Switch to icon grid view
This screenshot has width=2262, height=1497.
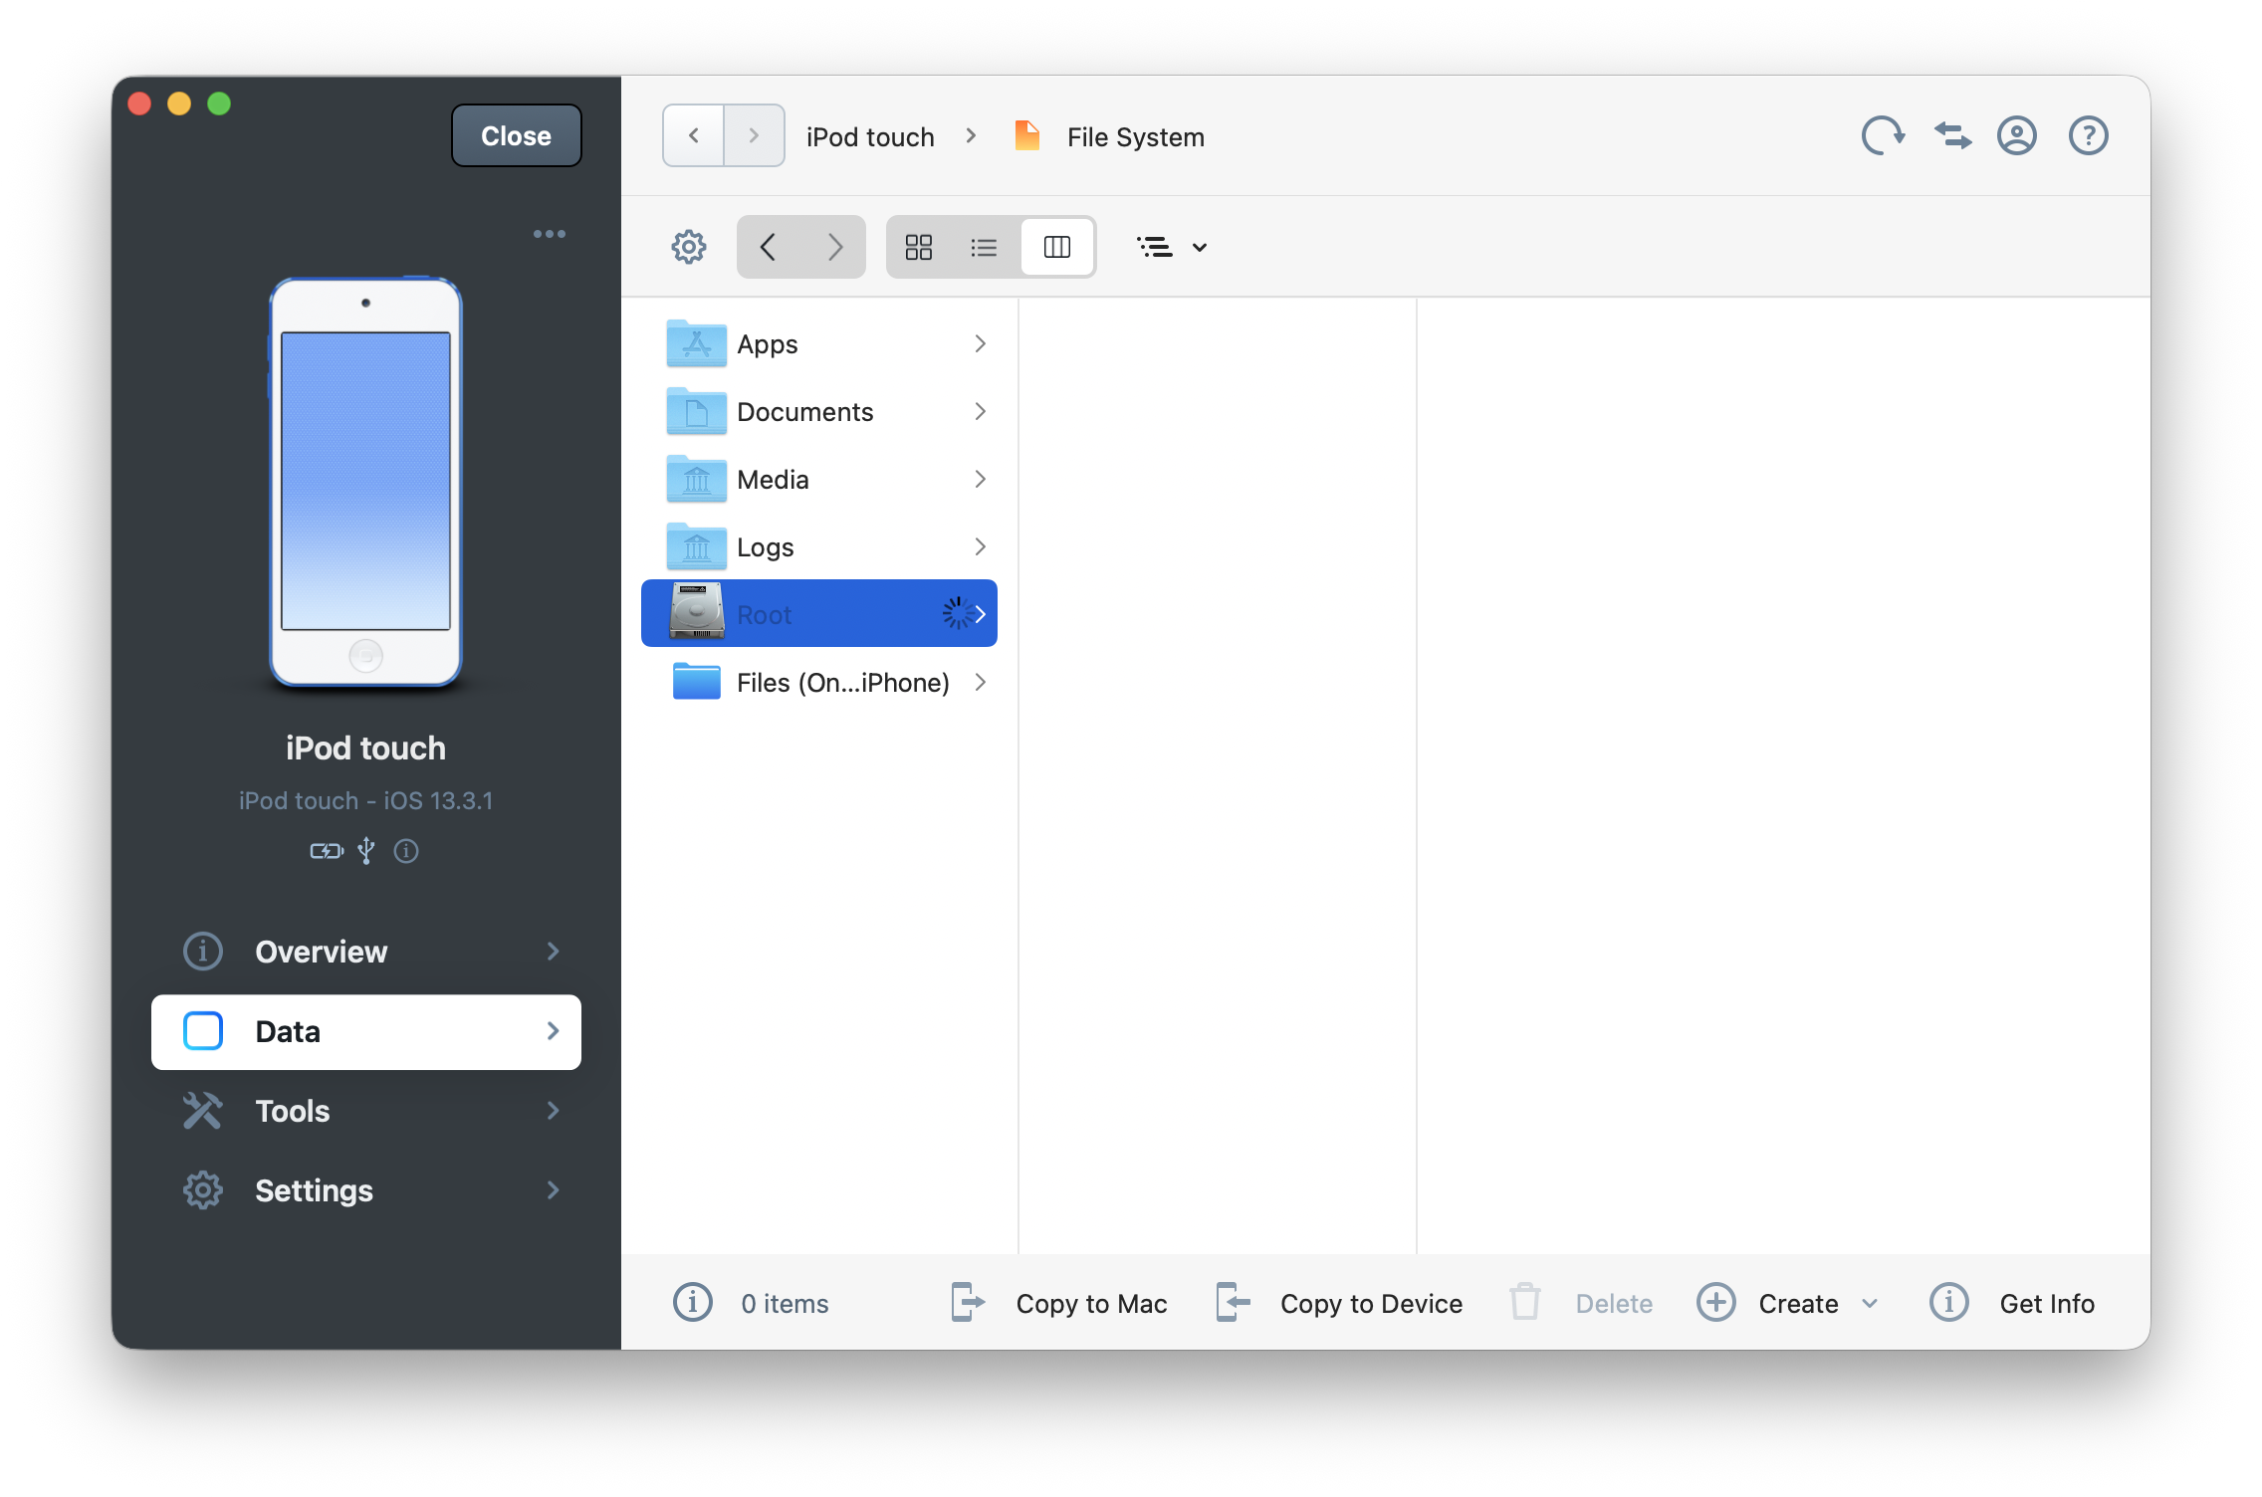[918, 247]
